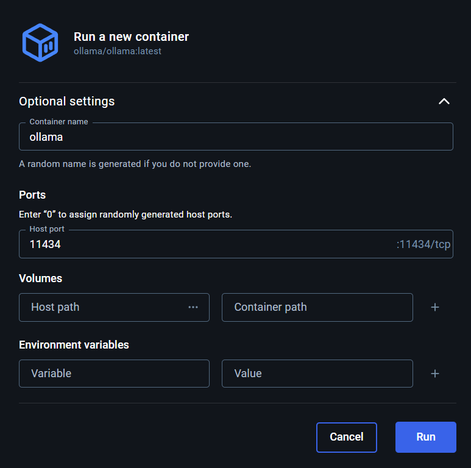Screen dimensions: 471x468
Task: Click the :11434/tcp container port label
Action: point(423,244)
